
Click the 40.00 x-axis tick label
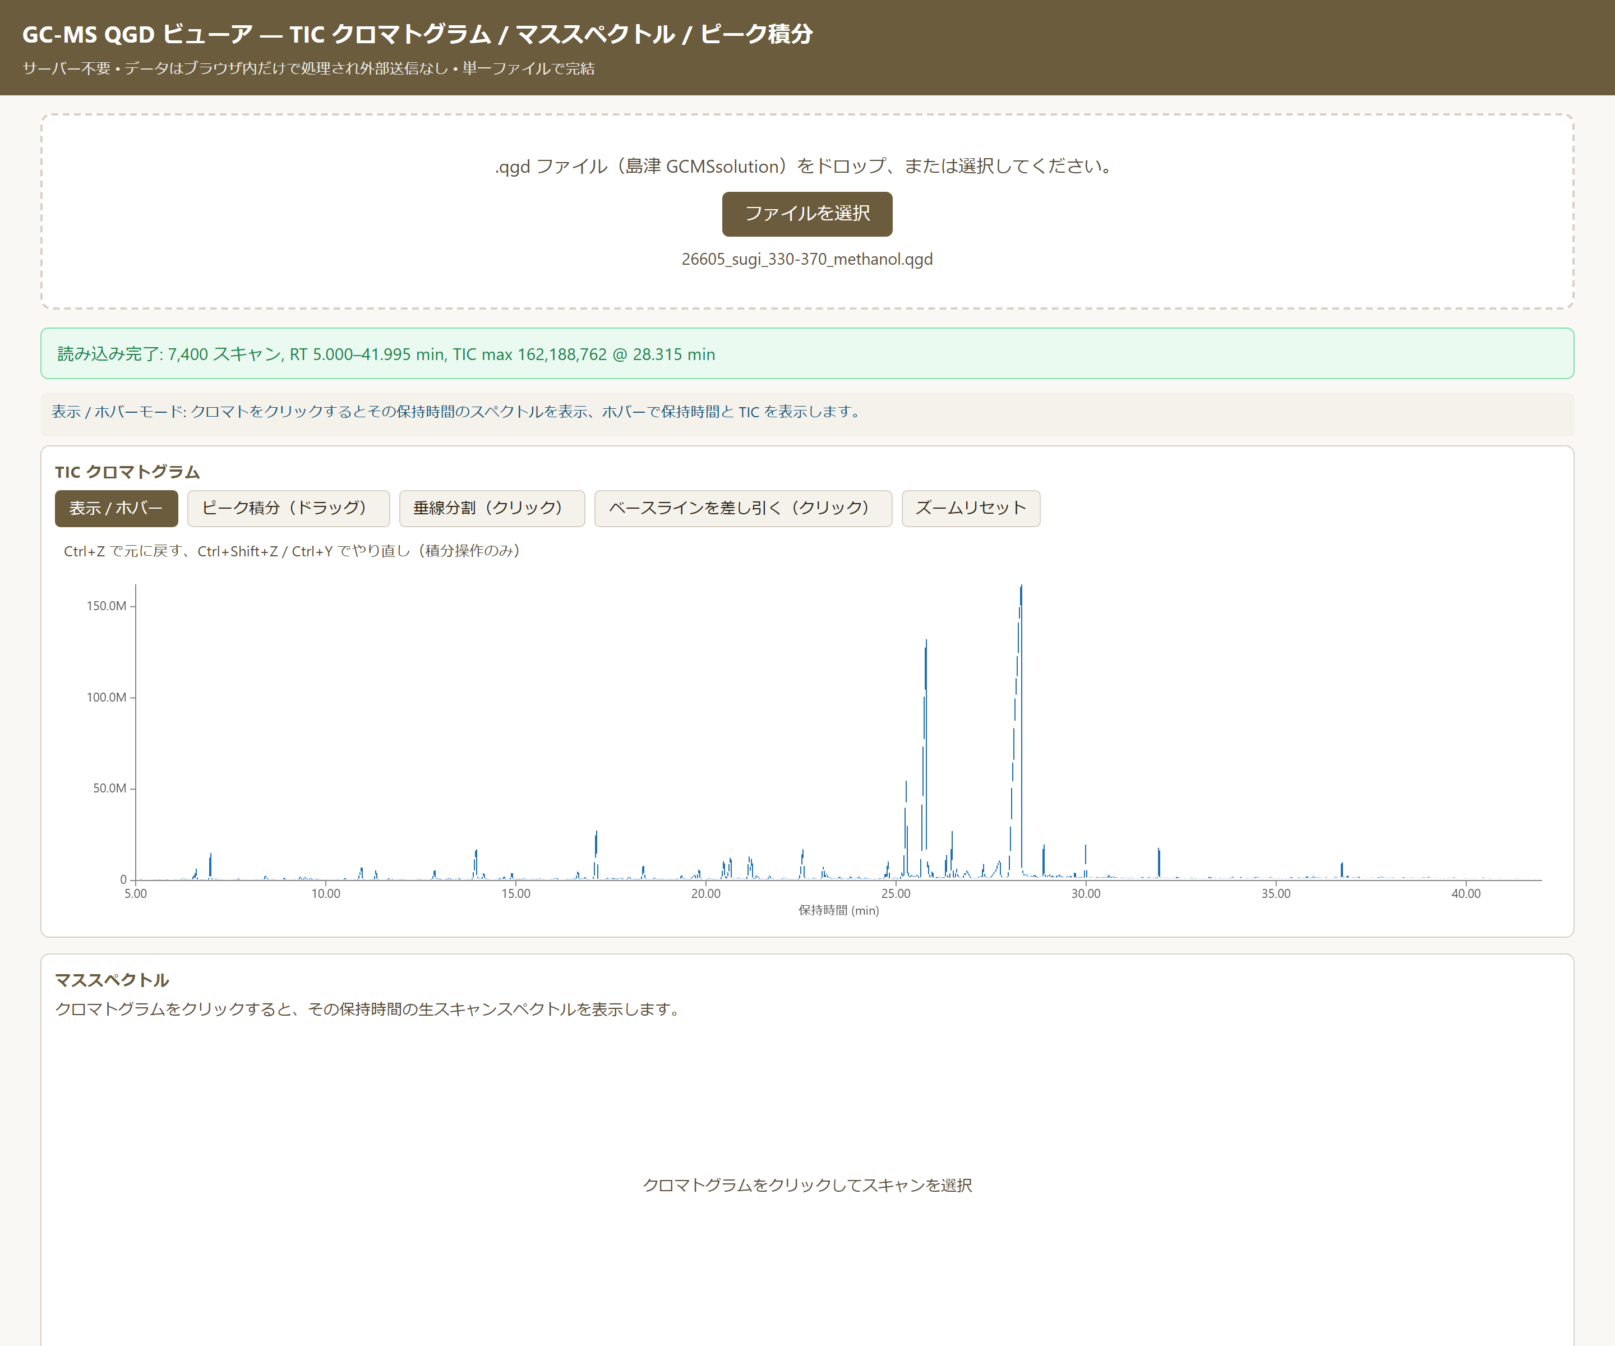1466,894
